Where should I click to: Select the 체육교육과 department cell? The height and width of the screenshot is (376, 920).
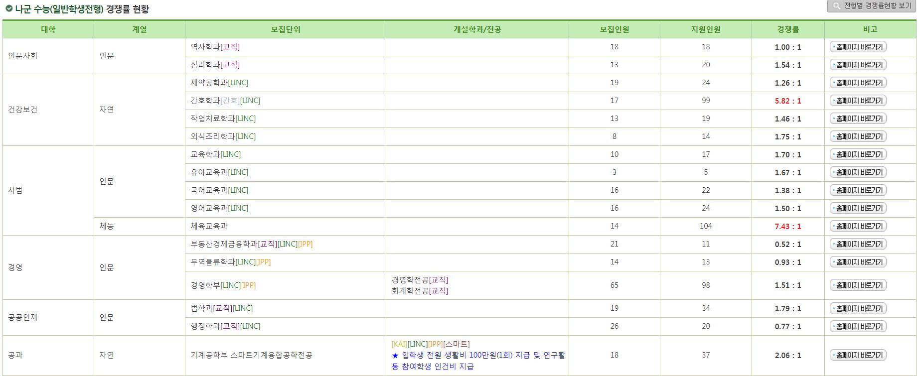tap(286, 226)
